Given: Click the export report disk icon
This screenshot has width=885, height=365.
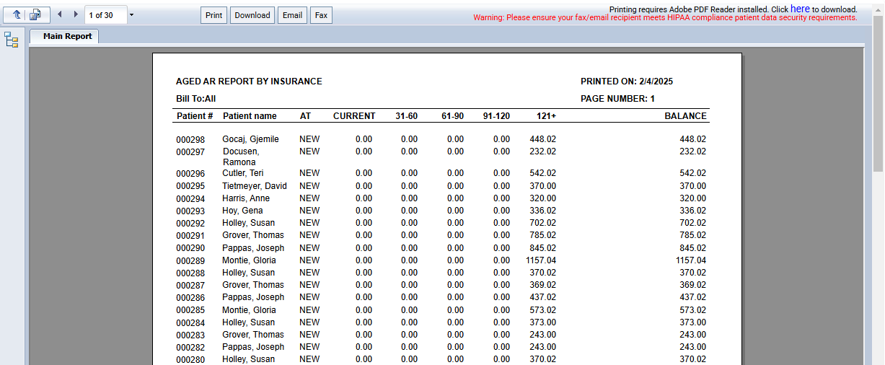Looking at the screenshot, I should click(x=35, y=14).
